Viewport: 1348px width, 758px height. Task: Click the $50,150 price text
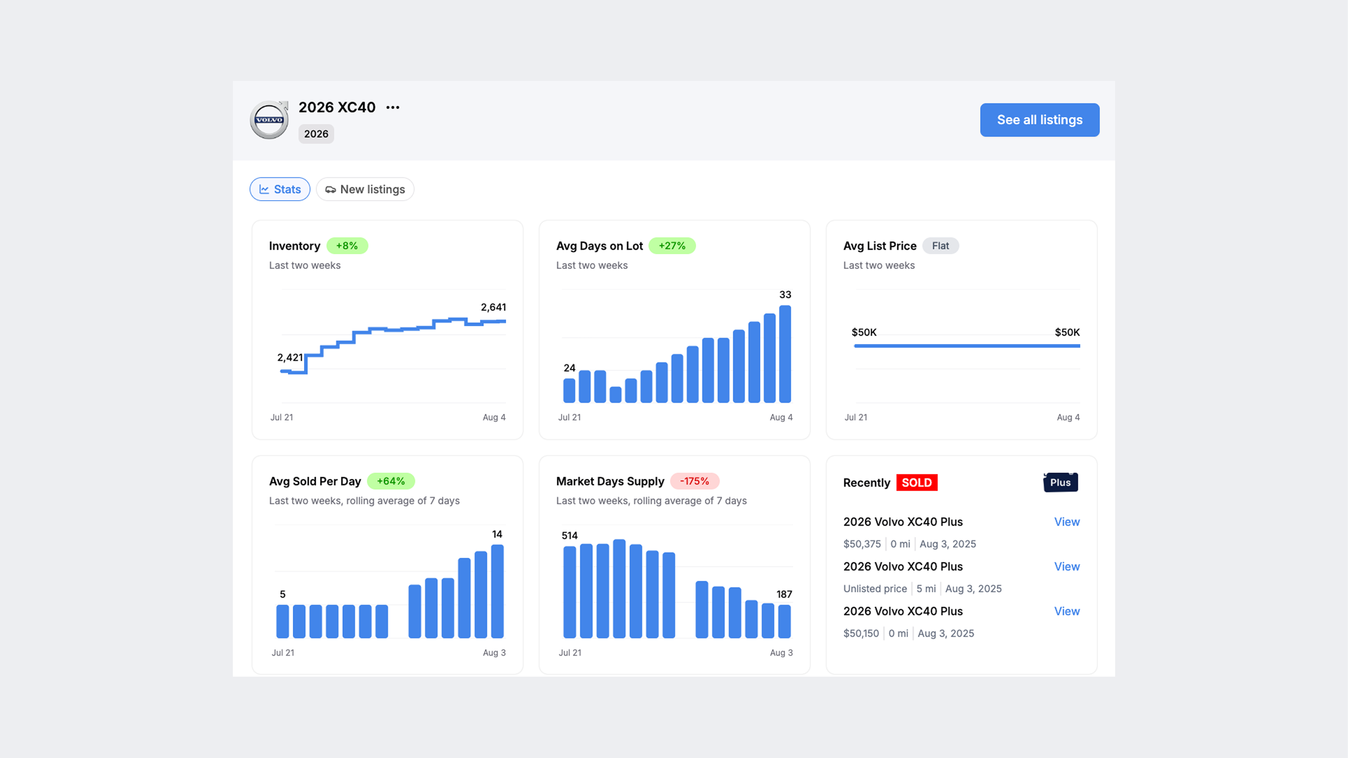[x=861, y=633]
